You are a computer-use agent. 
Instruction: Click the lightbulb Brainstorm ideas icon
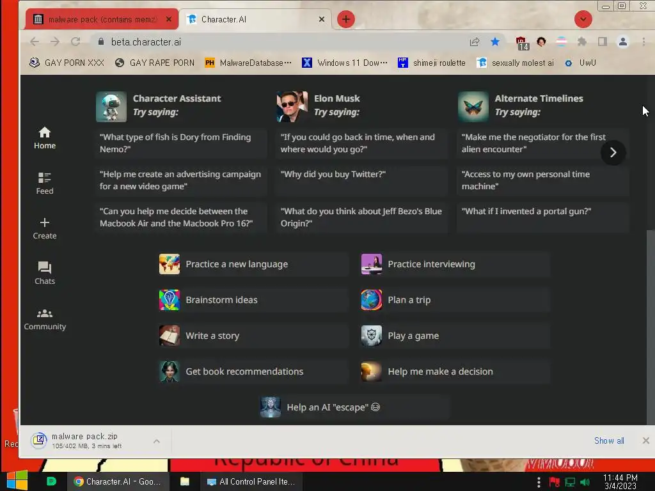(170, 300)
